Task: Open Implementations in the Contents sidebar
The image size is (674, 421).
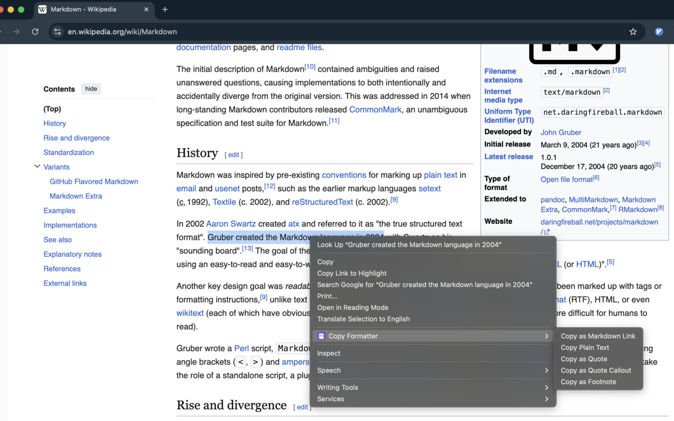Action: point(70,225)
